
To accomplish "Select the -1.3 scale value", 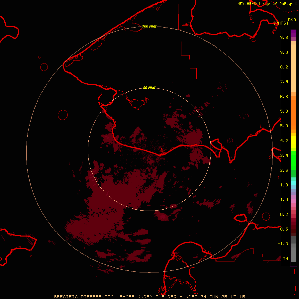I will (x=283, y=244).
